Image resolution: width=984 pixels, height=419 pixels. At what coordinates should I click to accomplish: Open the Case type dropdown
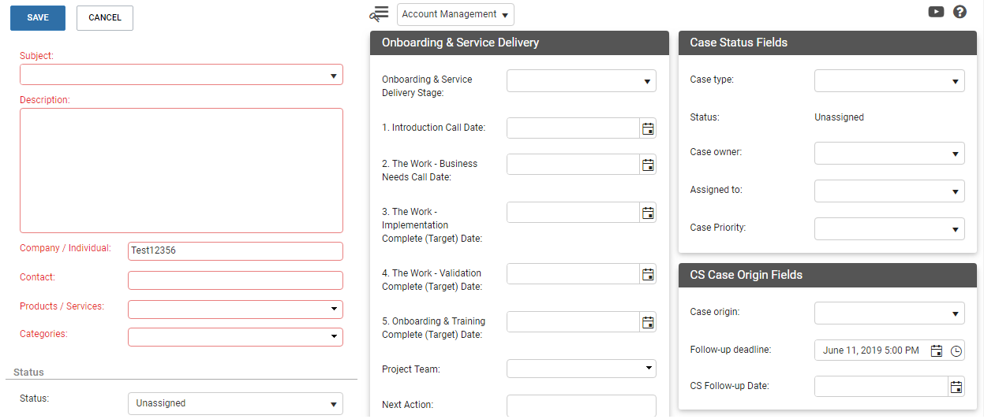[889, 80]
